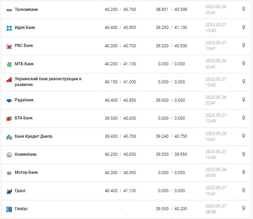Click the Глобус bank logo
The height and width of the screenshot is (219, 253).
[9, 209]
